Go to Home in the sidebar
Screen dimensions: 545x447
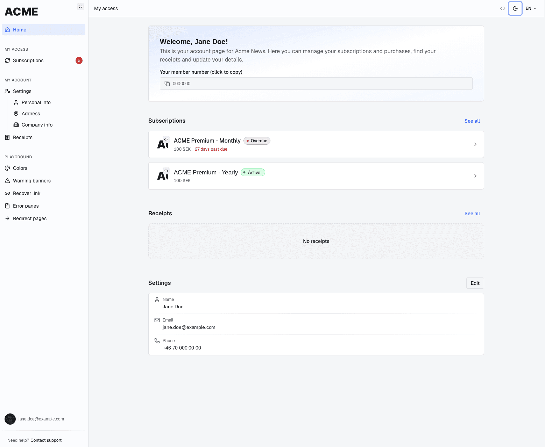click(43, 30)
